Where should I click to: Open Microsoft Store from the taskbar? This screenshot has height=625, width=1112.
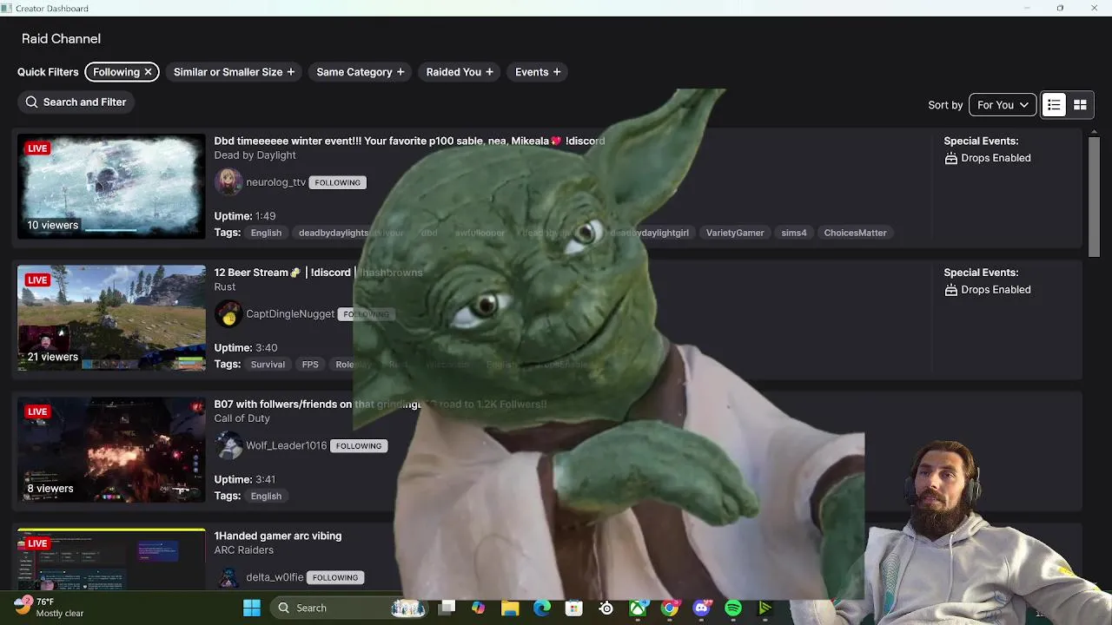(x=573, y=608)
